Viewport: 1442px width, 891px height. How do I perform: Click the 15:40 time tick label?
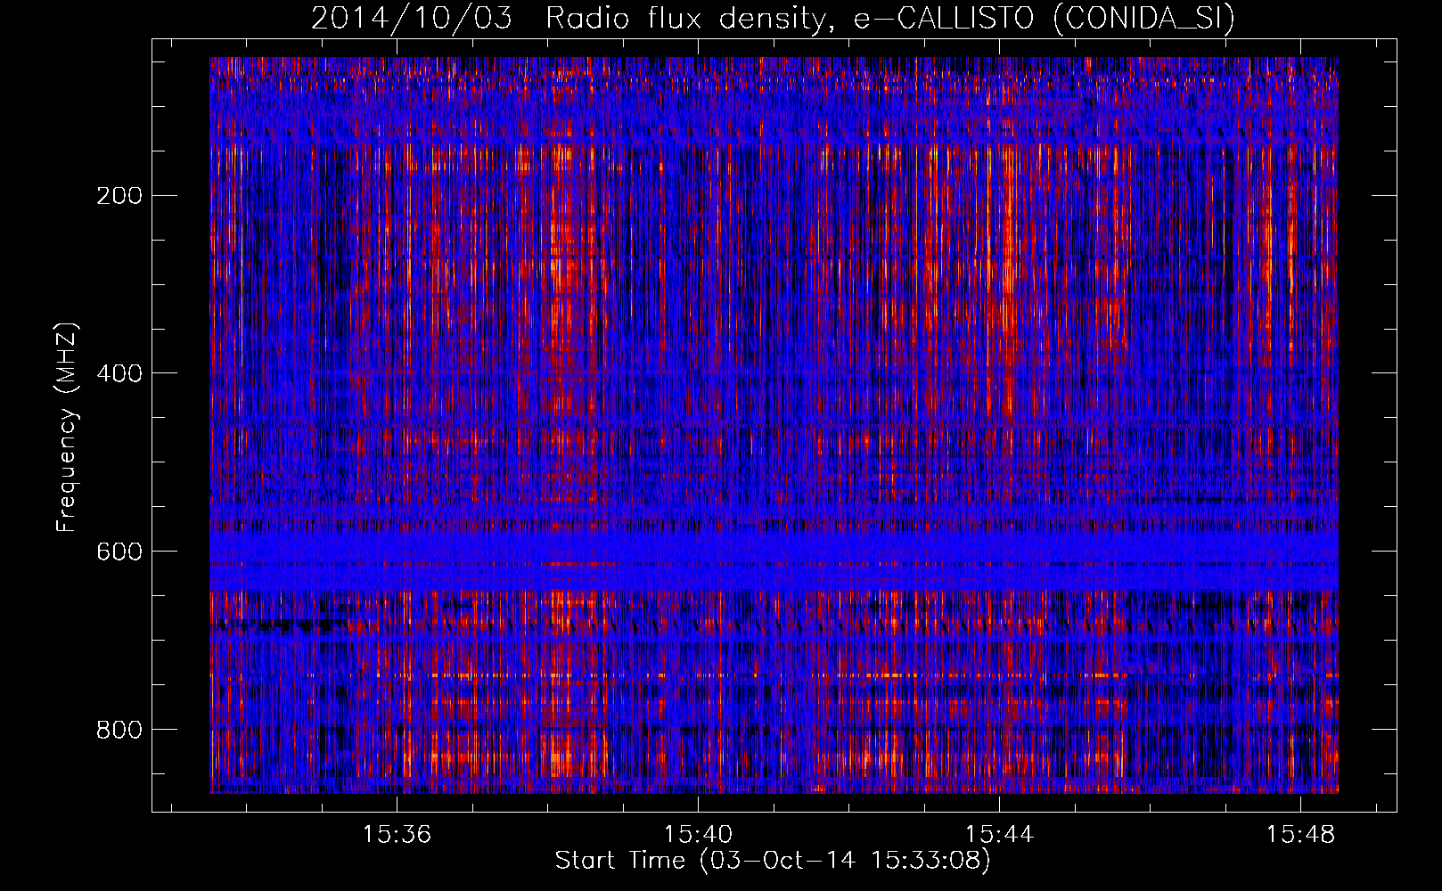point(698,834)
